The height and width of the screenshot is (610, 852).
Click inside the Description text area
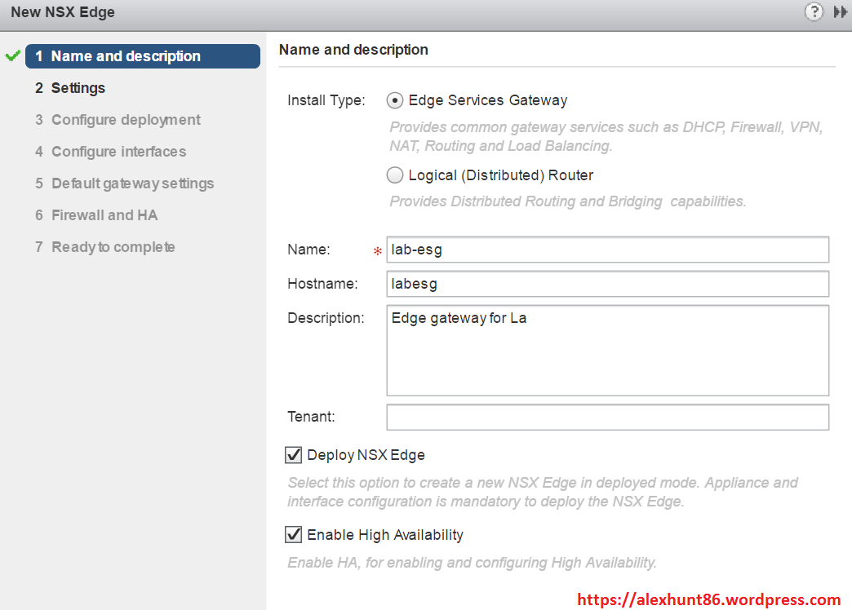607,351
